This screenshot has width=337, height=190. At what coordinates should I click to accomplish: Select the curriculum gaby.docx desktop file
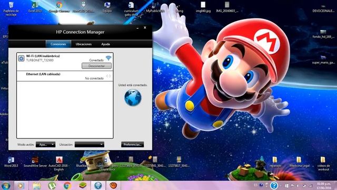point(131,9)
